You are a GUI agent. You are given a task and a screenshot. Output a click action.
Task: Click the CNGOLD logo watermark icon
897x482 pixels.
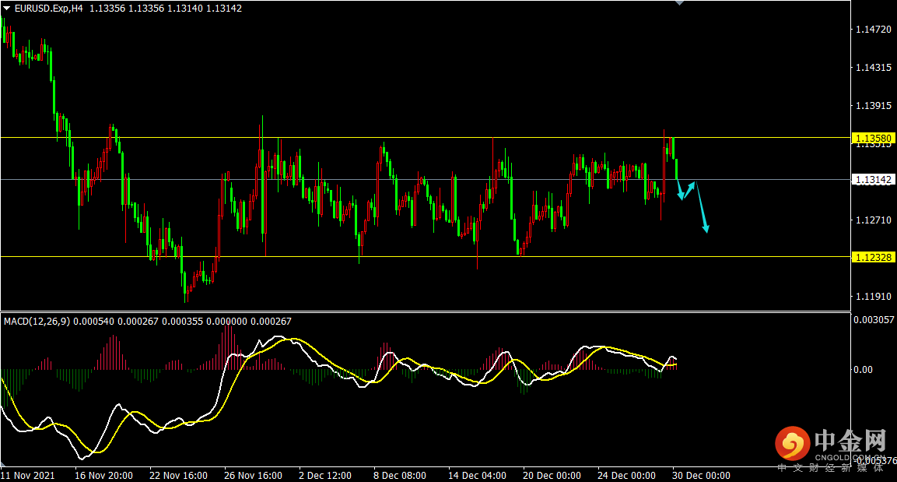(x=792, y=443)
